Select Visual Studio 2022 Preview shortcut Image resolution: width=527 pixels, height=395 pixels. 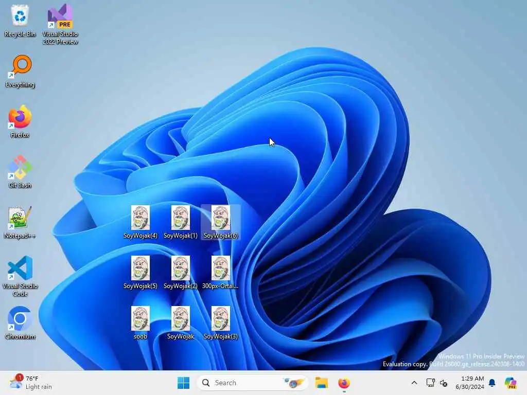click(x=60, y=24)
